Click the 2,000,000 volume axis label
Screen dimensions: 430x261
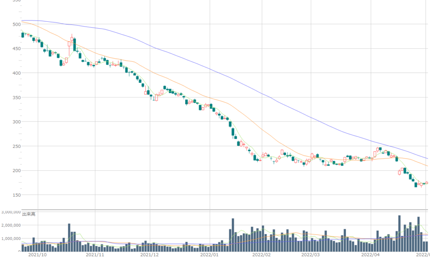(11, 225)
